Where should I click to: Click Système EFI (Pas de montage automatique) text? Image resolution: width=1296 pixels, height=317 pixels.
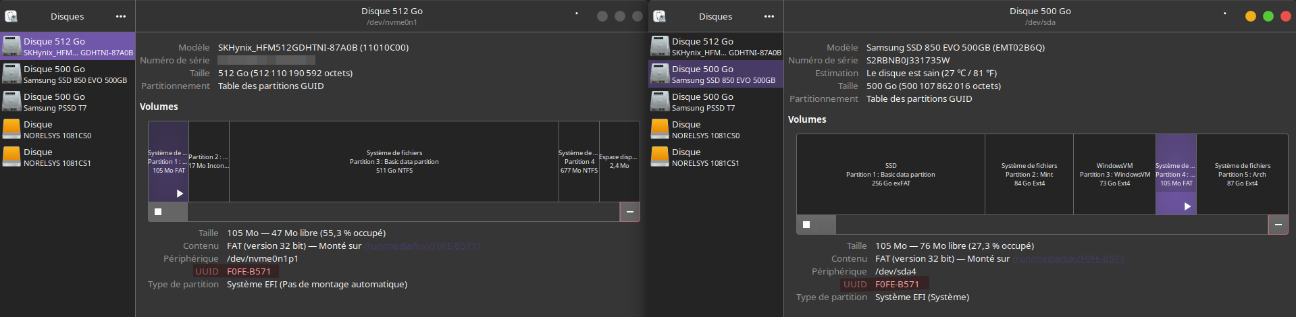click(x=317, y=285)
